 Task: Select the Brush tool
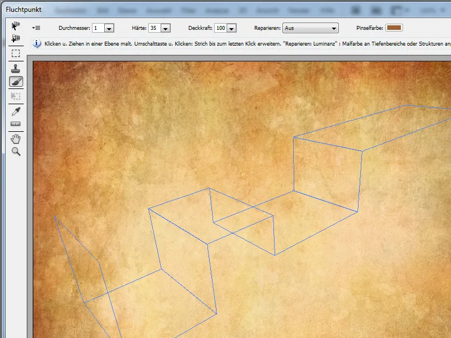click(x=16, y=82)
